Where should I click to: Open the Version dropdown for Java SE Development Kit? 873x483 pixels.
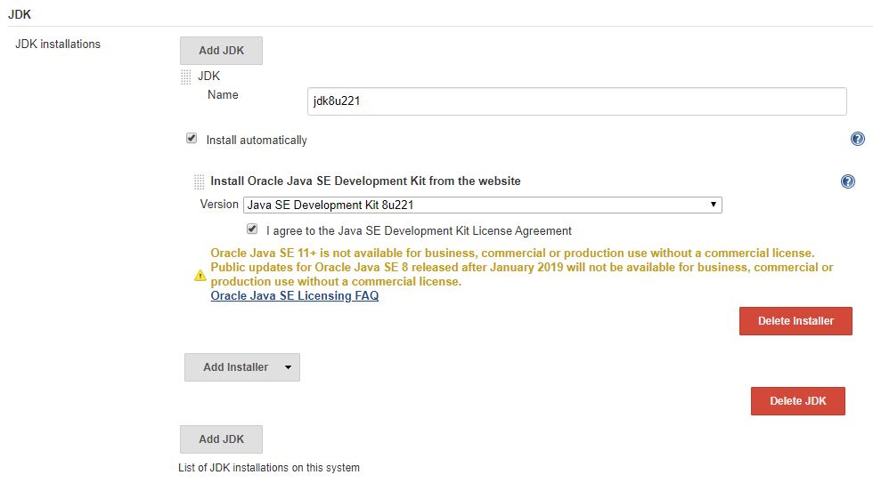(483, 205)
